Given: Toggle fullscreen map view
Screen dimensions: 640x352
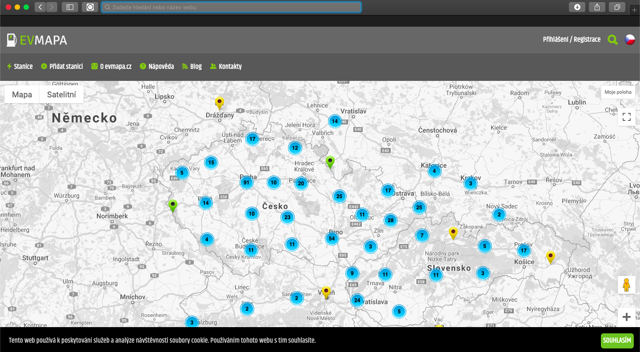Looking at the screenshot, I should [x=627, y=117].
